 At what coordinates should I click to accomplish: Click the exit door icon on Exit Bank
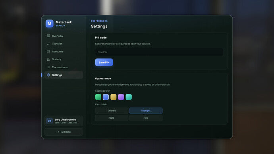58,132
